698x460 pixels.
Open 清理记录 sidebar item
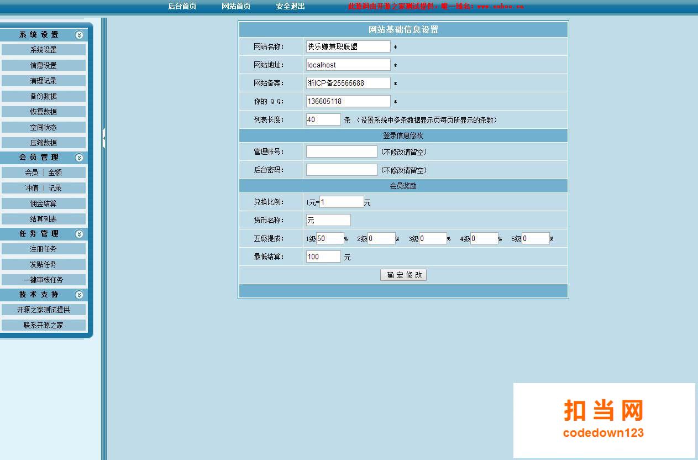pos(43,81)
